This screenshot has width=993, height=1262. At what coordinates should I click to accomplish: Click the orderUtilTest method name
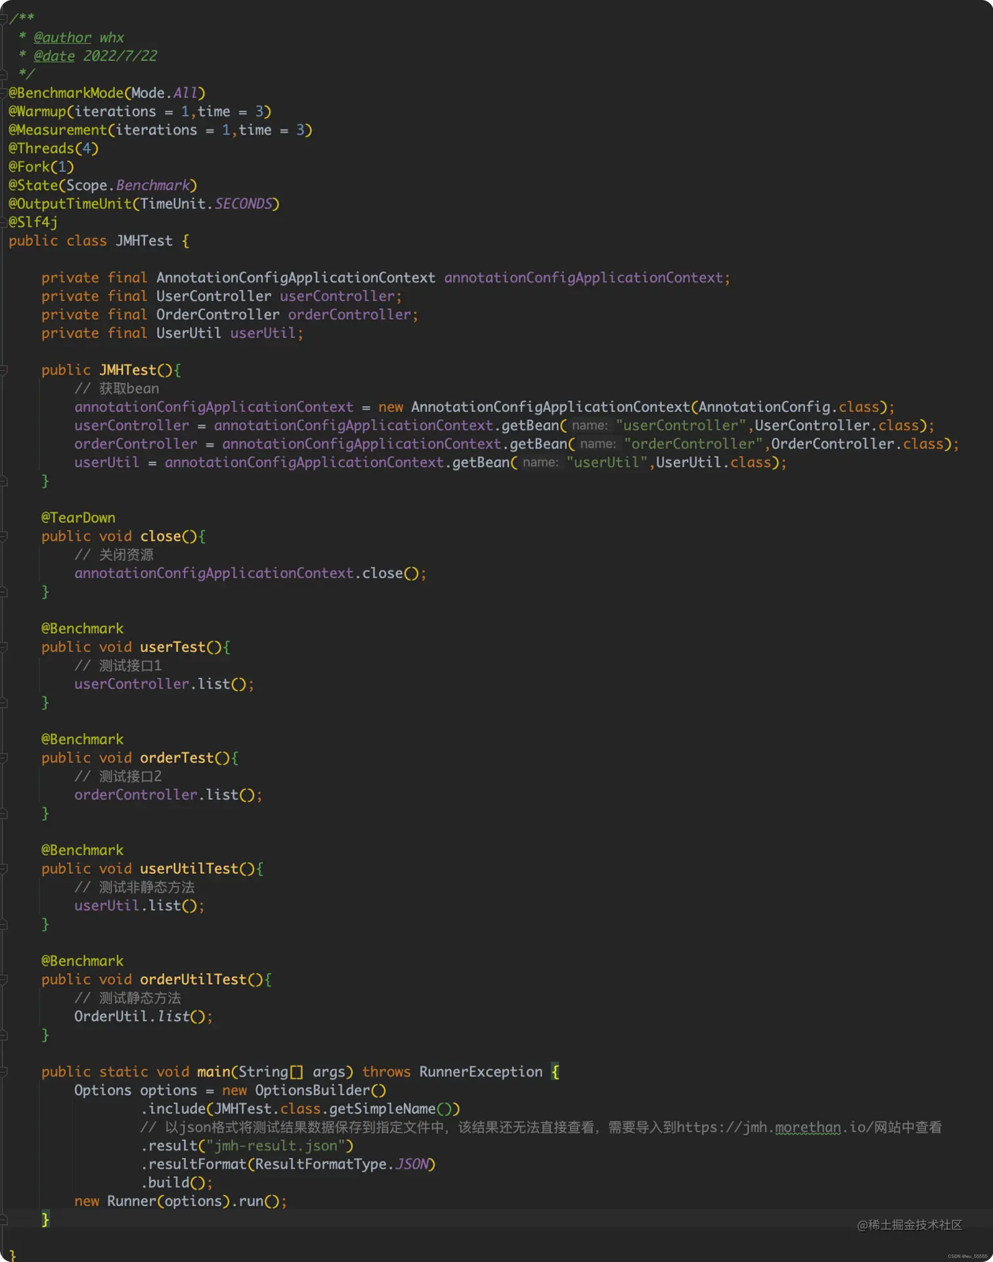coord(193,979)
